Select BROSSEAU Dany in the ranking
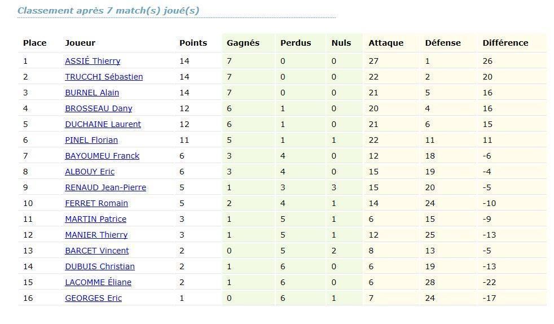Viewport: 554px width, 324px height. click(99, 108)
